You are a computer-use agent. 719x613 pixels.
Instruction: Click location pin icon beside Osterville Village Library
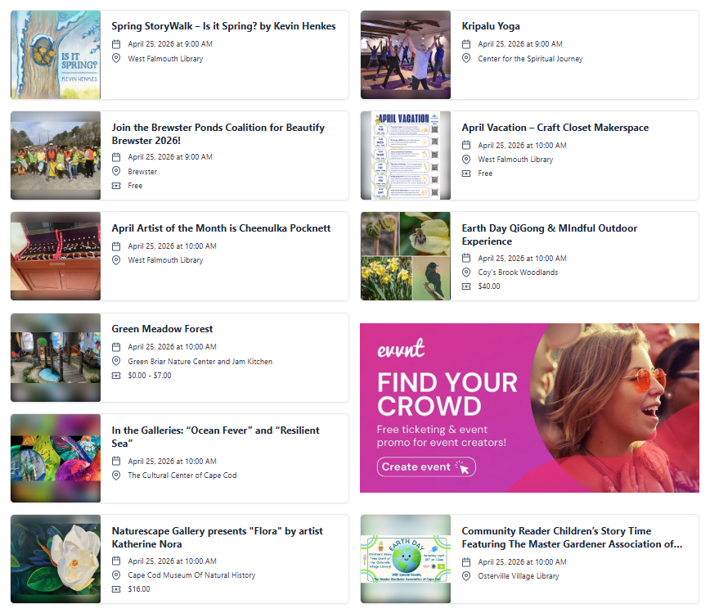click(466, 576)
